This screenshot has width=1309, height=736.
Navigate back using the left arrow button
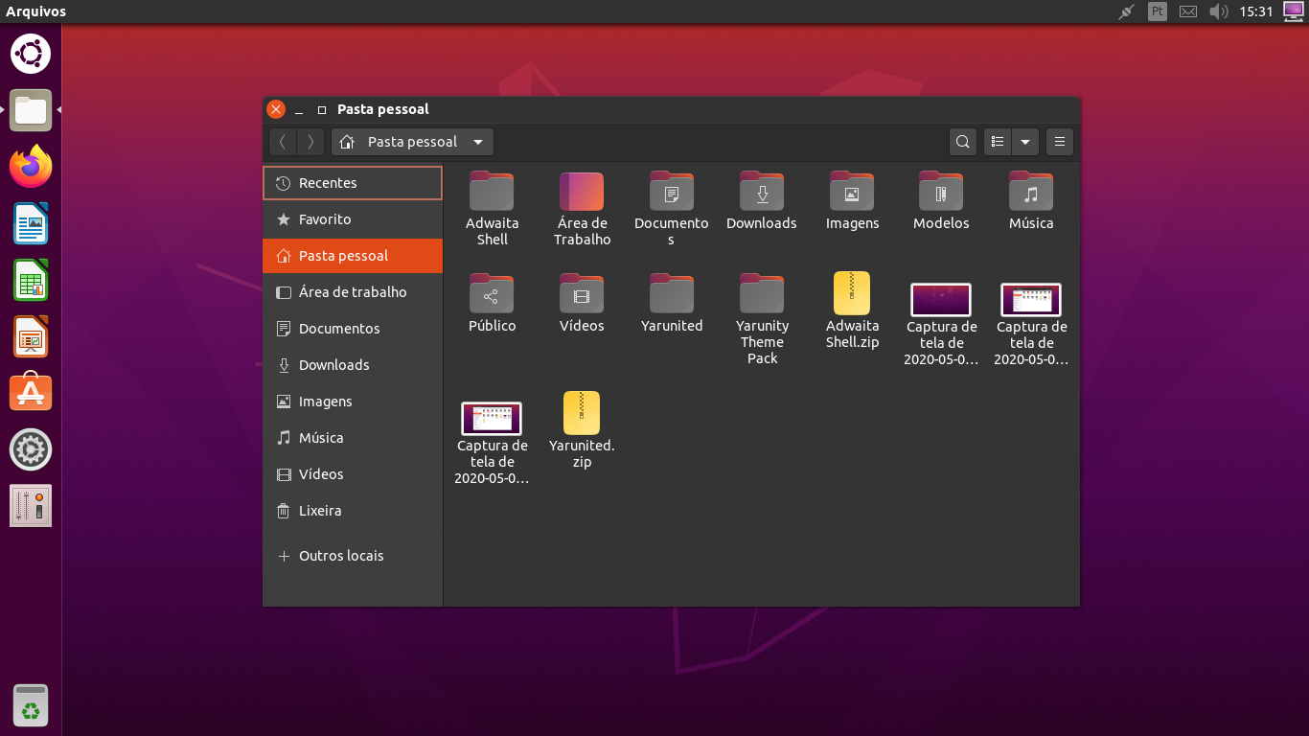(x=283, y=141)
